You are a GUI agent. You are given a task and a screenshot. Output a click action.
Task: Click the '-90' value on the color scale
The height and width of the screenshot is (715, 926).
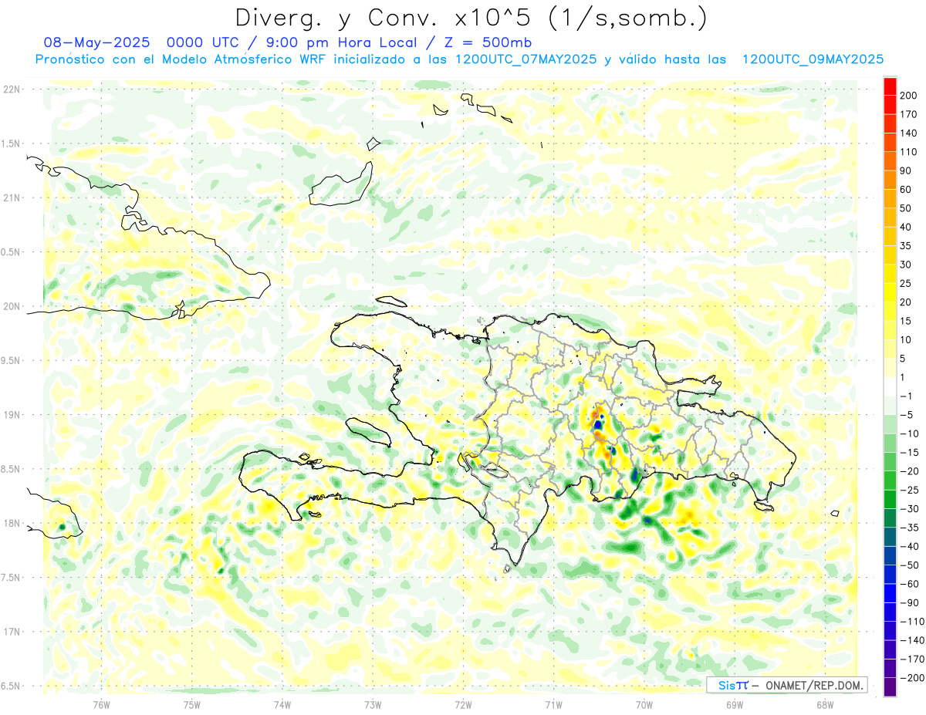pyautogui.click(x=907, y=602)
